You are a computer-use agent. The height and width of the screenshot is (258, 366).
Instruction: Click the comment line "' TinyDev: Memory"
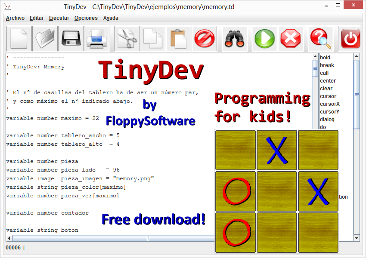coord(35,67)
